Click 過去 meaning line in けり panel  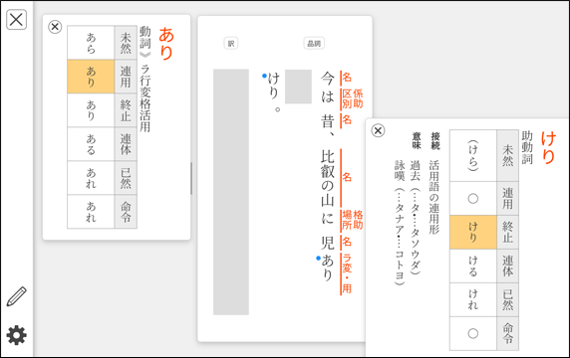pos(416,217)
